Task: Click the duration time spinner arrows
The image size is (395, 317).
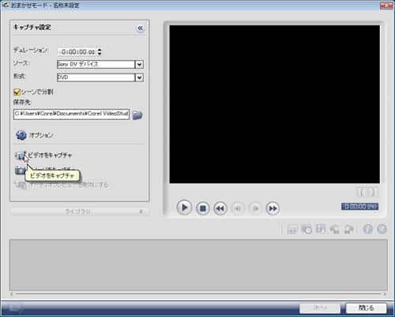Action: [100, 51]
